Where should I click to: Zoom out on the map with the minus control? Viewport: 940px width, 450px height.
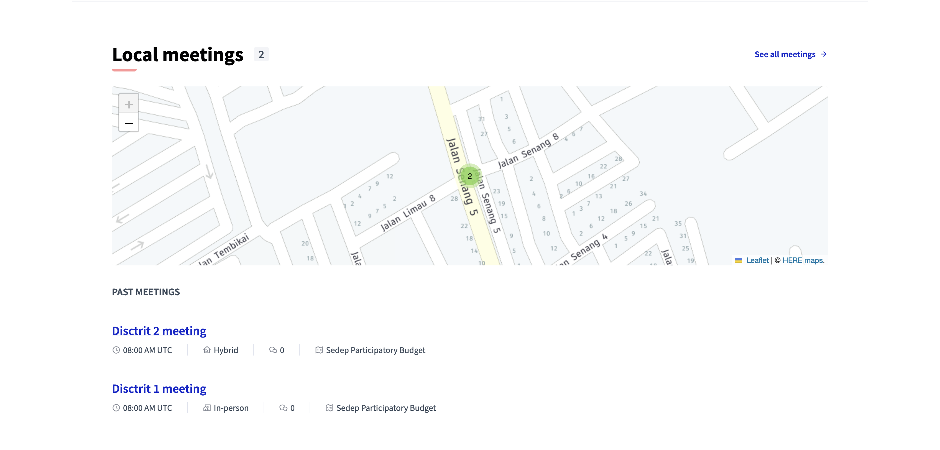[129, 123]
